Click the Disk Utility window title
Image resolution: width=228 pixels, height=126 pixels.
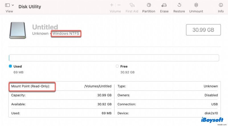(x=30, y=7)
